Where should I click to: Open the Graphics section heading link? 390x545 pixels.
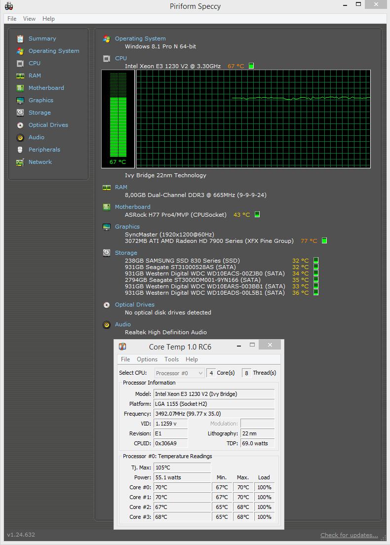tap(127, 227)
